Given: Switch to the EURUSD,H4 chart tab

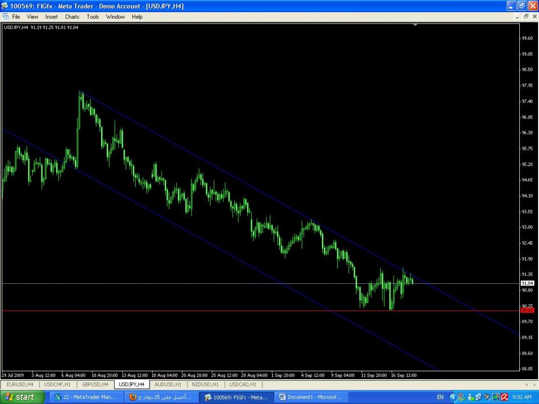Looking at the screenshot, I should coord(20,384).
